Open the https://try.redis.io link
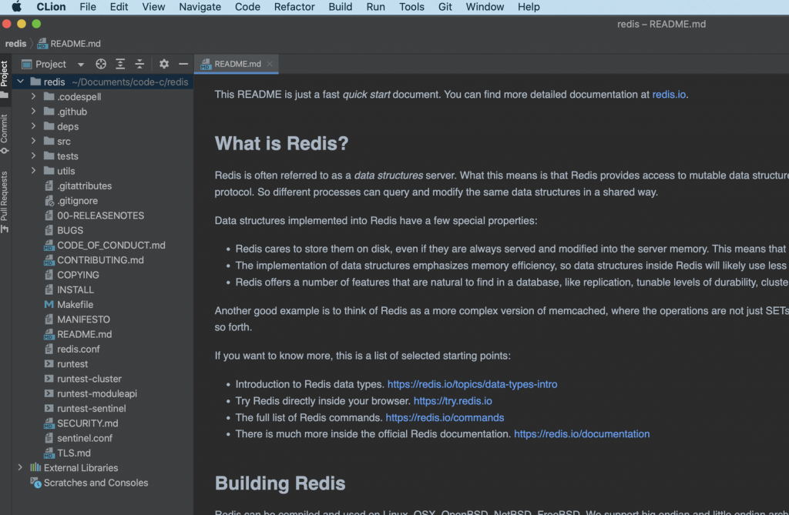Viewport: 789px width, 515px height. tap(452, 401)
